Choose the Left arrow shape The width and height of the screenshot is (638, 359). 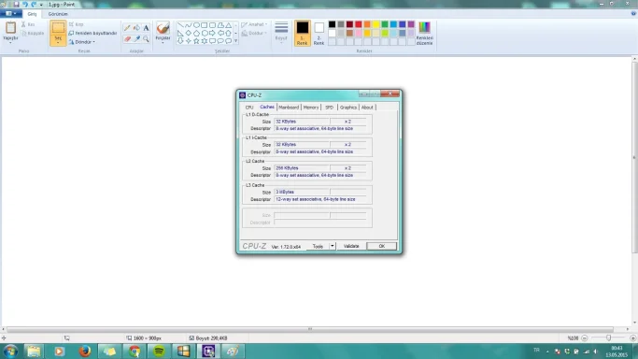coord(220,33)
